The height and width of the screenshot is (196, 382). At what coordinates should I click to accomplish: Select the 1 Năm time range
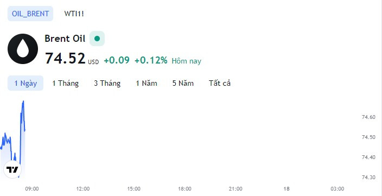(x=147, y=84)
